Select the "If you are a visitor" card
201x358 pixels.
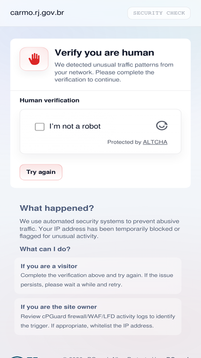coord(98,275)
